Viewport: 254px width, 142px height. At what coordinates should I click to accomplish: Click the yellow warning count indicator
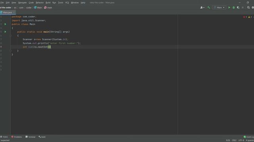[250, 17]
